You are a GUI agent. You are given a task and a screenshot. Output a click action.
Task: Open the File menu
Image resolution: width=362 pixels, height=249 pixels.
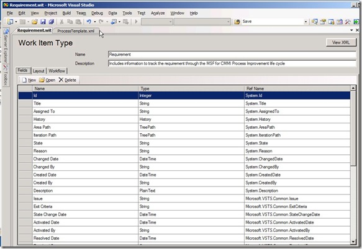(10, 13)
